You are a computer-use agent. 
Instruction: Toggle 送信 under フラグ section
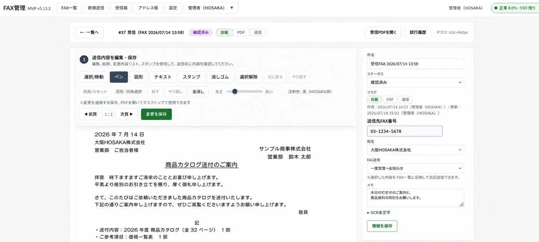pos(405,99)
